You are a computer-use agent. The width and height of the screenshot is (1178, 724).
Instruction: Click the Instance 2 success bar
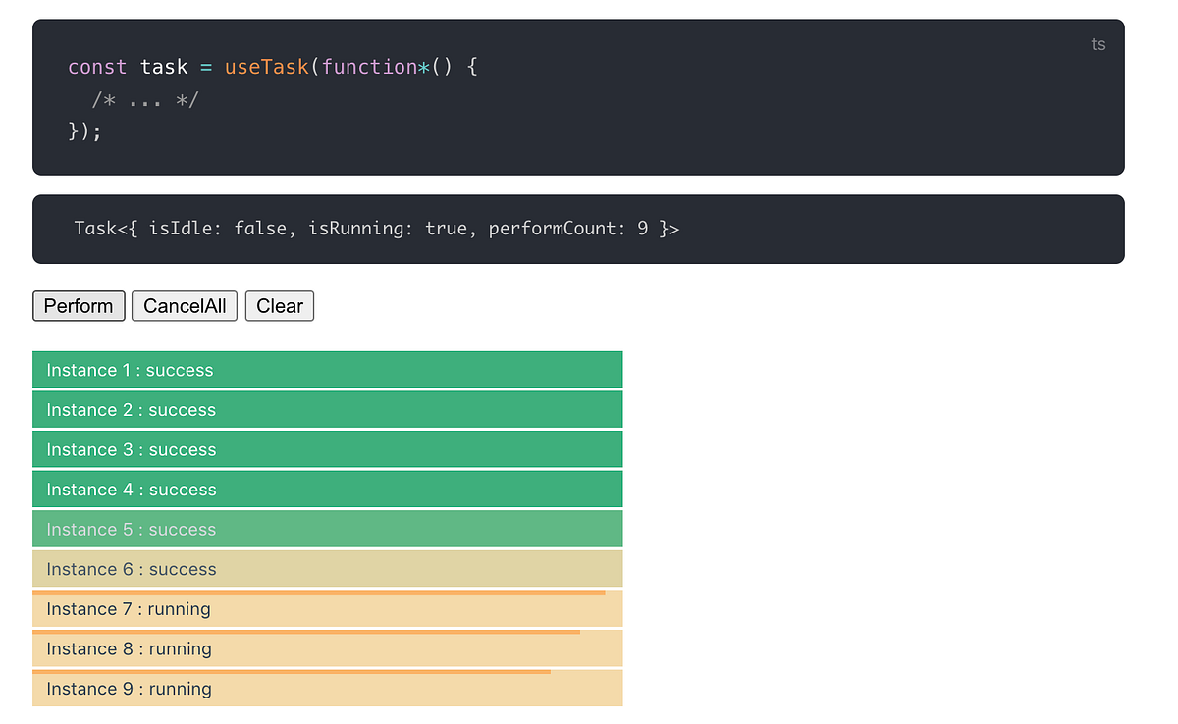pyautogui.click(x=327, y=409)
